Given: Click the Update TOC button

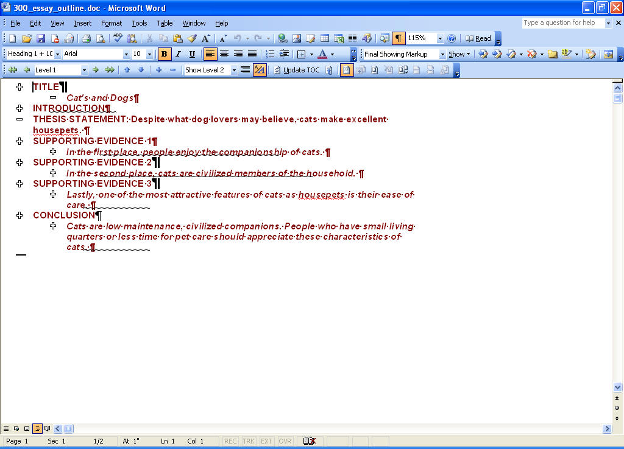Looking at the screenshot, I should pos(297,70).
